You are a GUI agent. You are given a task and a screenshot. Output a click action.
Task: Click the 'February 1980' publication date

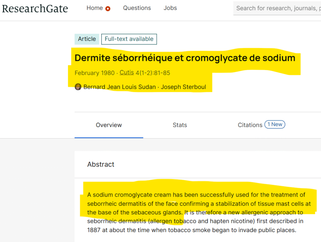[x=94, y=73]
